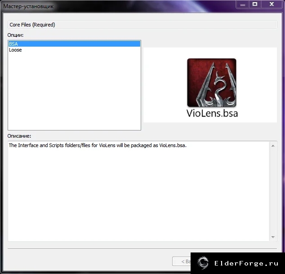285x274 pixels.
Task: Maximize the installer wizard window
Action: point(255,4)
